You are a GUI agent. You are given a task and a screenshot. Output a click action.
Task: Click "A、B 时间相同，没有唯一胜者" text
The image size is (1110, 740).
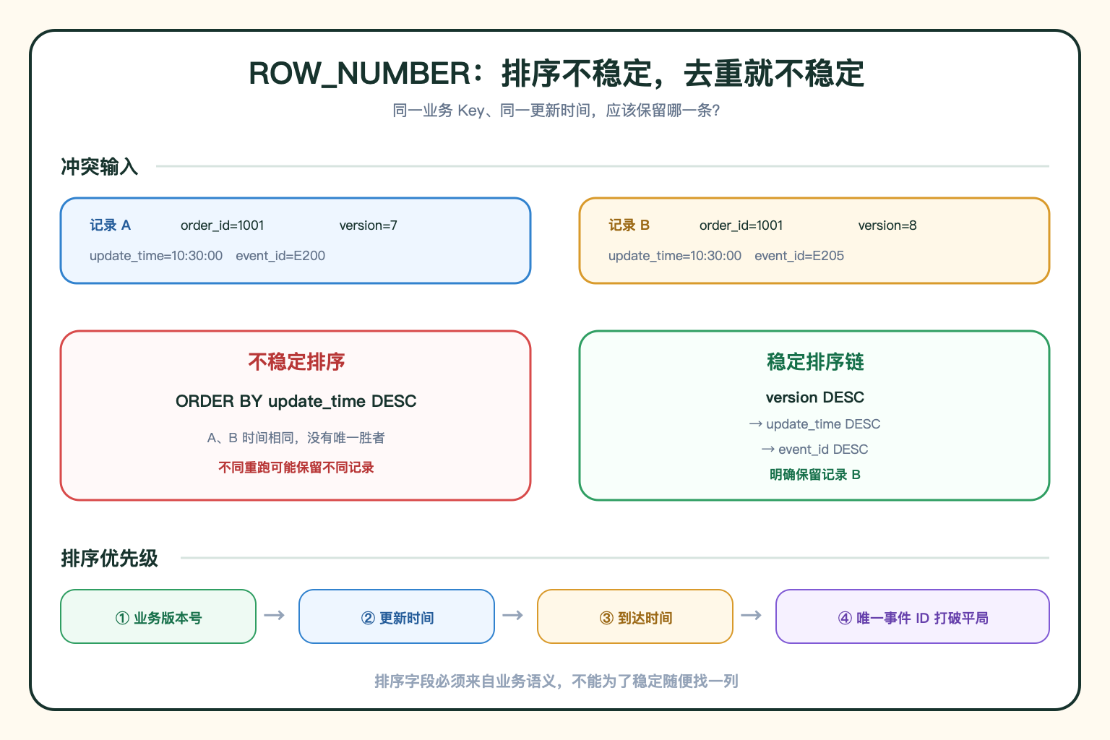[x=296, y=438]
